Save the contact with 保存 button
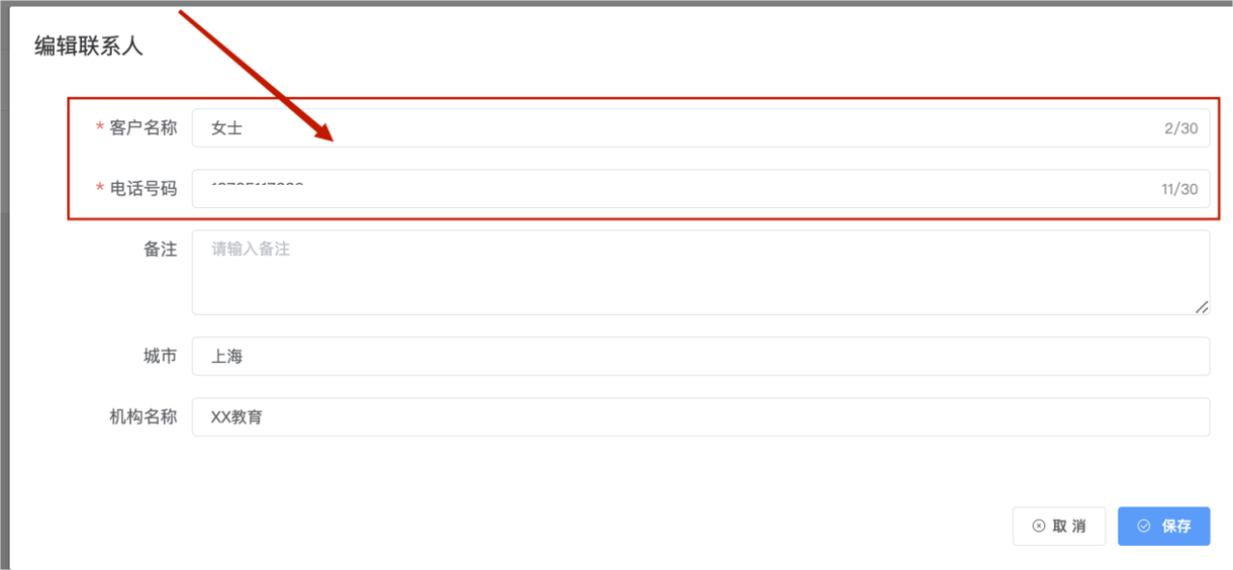The width and height of the screenshot is (1233, 570). point(1164,527)
